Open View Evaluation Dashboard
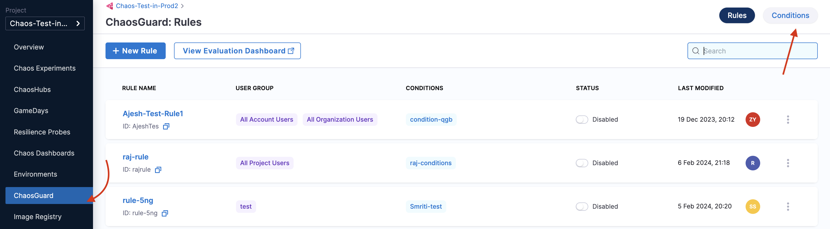Viewport: 830px width, 229px height. point(237,51)
